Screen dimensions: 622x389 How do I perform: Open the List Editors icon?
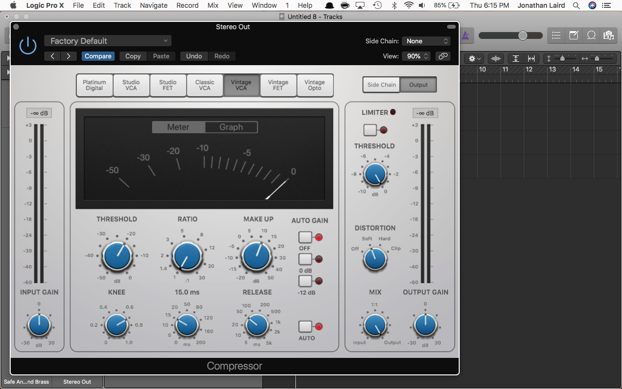point(556,35)
